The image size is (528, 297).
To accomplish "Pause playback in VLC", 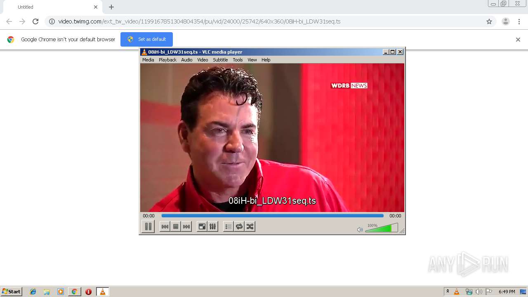I will click(148, 226).
